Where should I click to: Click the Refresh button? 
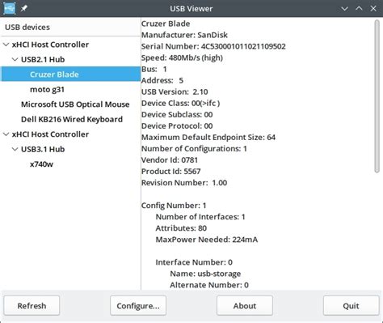32,306
